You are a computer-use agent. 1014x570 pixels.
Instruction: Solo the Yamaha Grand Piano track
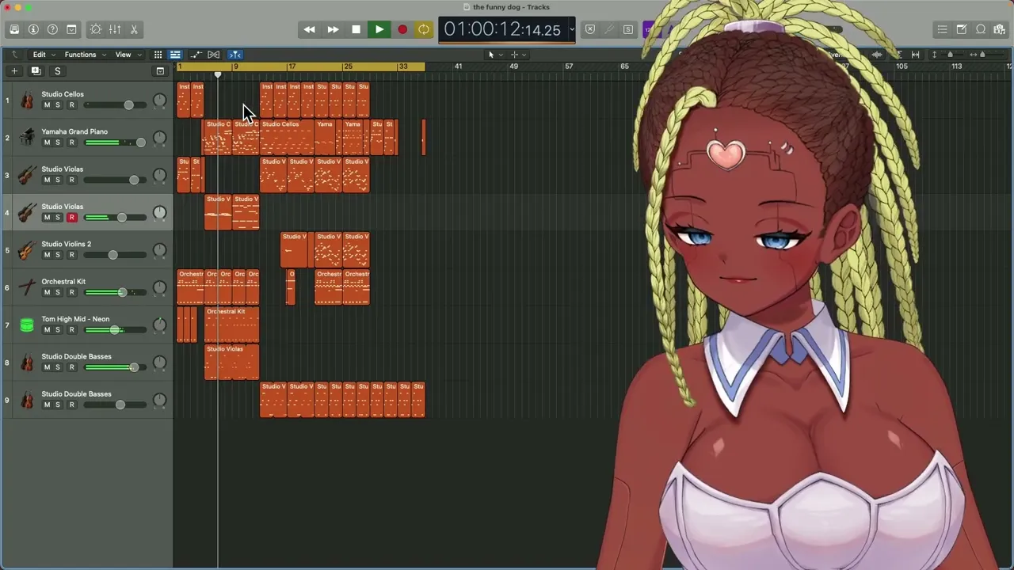tap(57, 142)
